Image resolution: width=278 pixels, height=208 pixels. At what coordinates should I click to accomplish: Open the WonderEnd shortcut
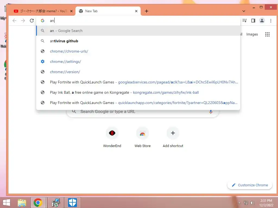pyautogui.click(x=112, y=137)
